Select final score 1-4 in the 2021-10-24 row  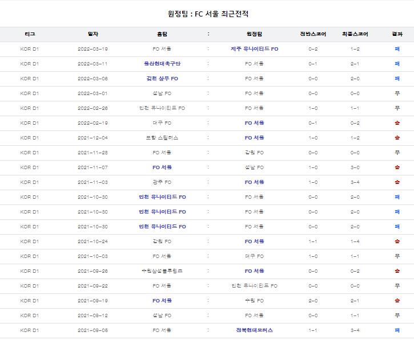[355, 241]
